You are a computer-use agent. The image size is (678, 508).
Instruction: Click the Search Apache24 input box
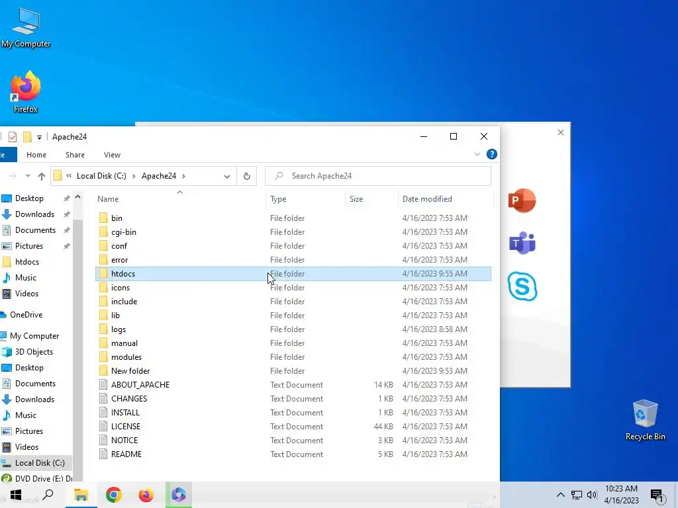(x=378, y=176)
